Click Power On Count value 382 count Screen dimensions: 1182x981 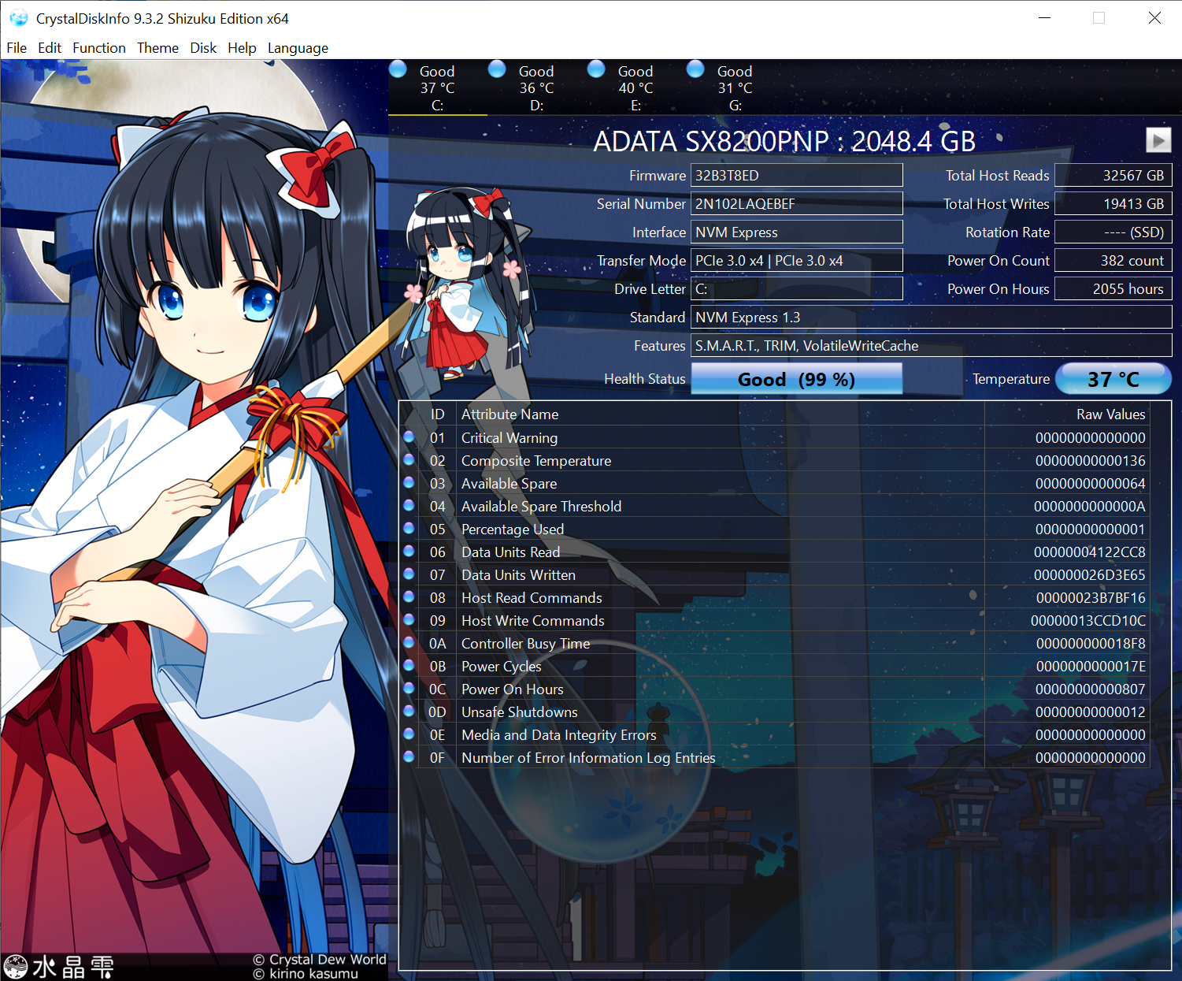(1113, 260)
